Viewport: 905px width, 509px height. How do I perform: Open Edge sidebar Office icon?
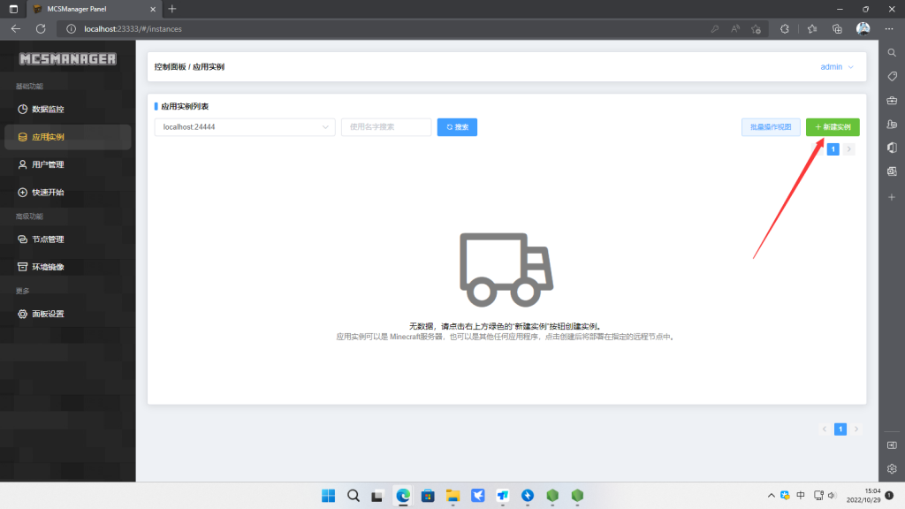[x=892, y=148]
